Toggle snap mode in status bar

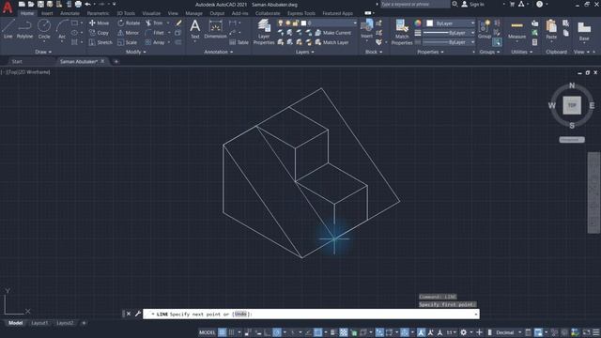232,332
